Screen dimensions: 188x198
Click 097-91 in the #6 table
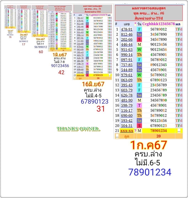[x=127, y=60]
